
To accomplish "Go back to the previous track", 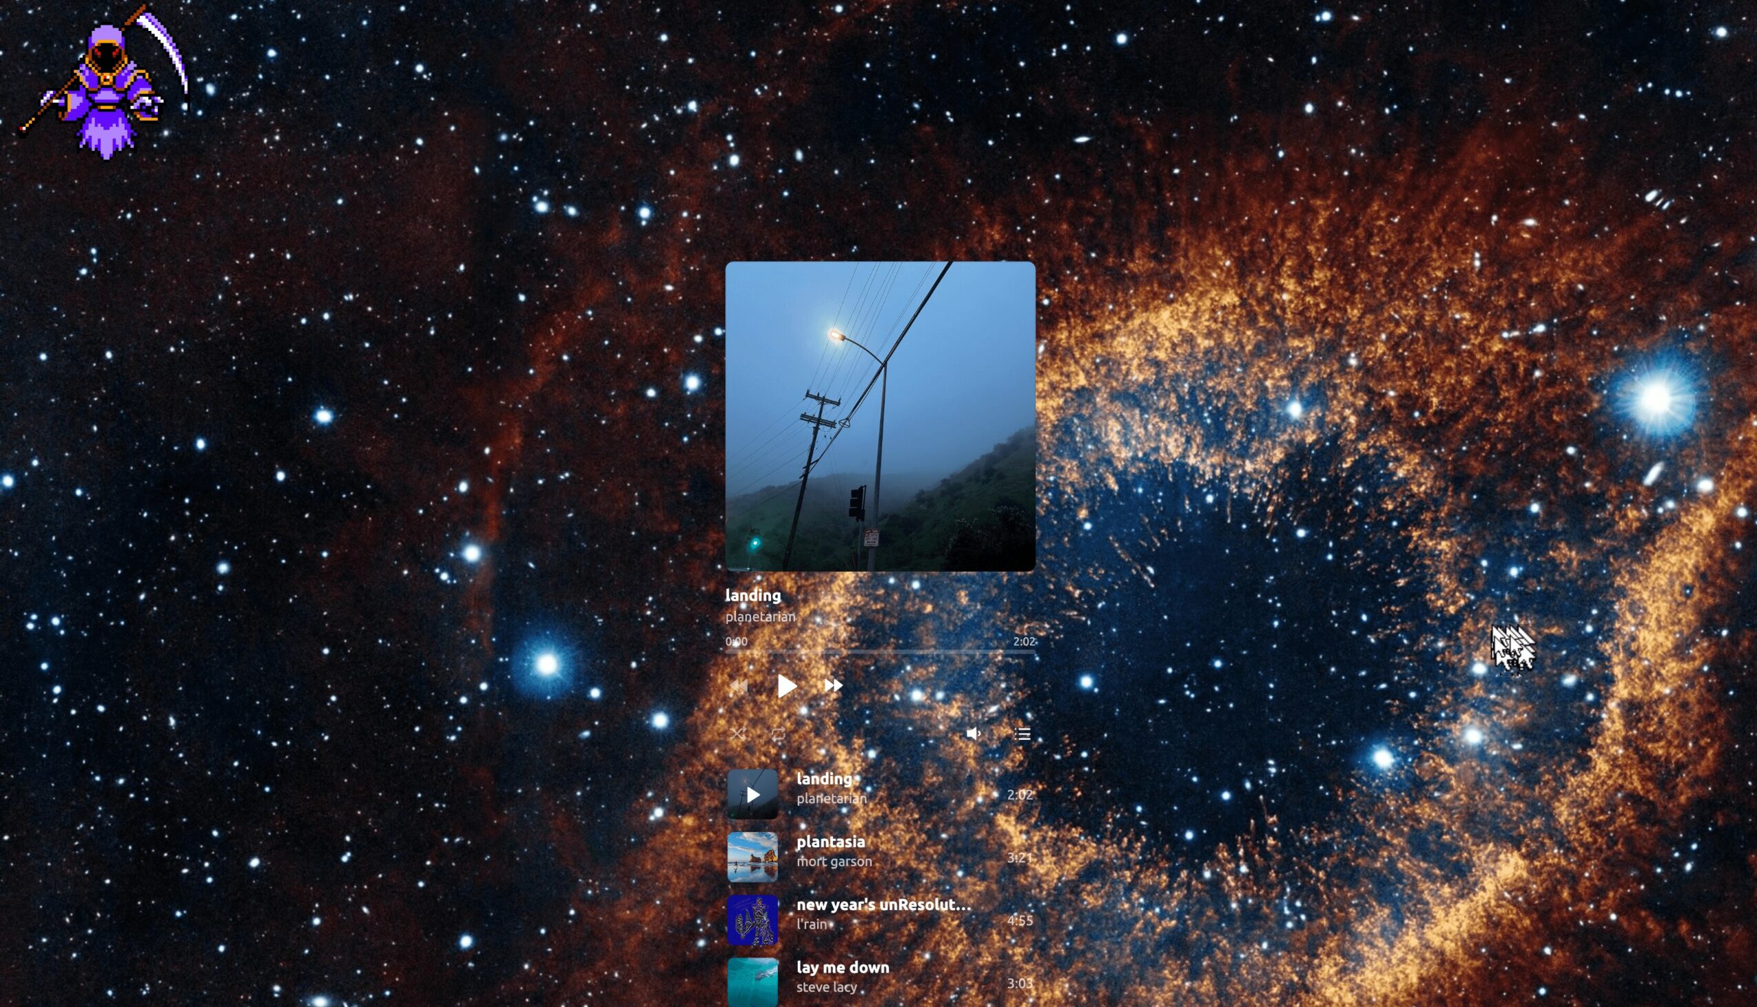I will click(739, 685).
